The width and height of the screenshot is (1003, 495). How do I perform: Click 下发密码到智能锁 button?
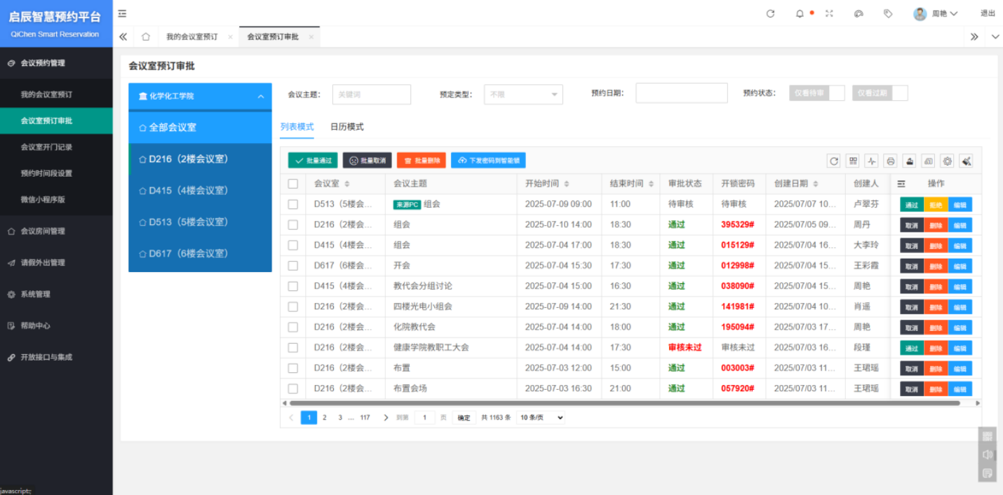coord(488,161)
